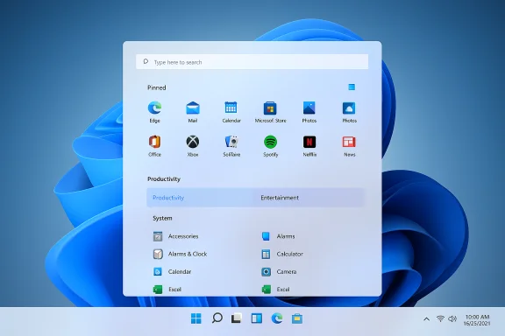Open Edge from the Pinned apps grid
Viewport: 505px width, 336px height.
154,112
